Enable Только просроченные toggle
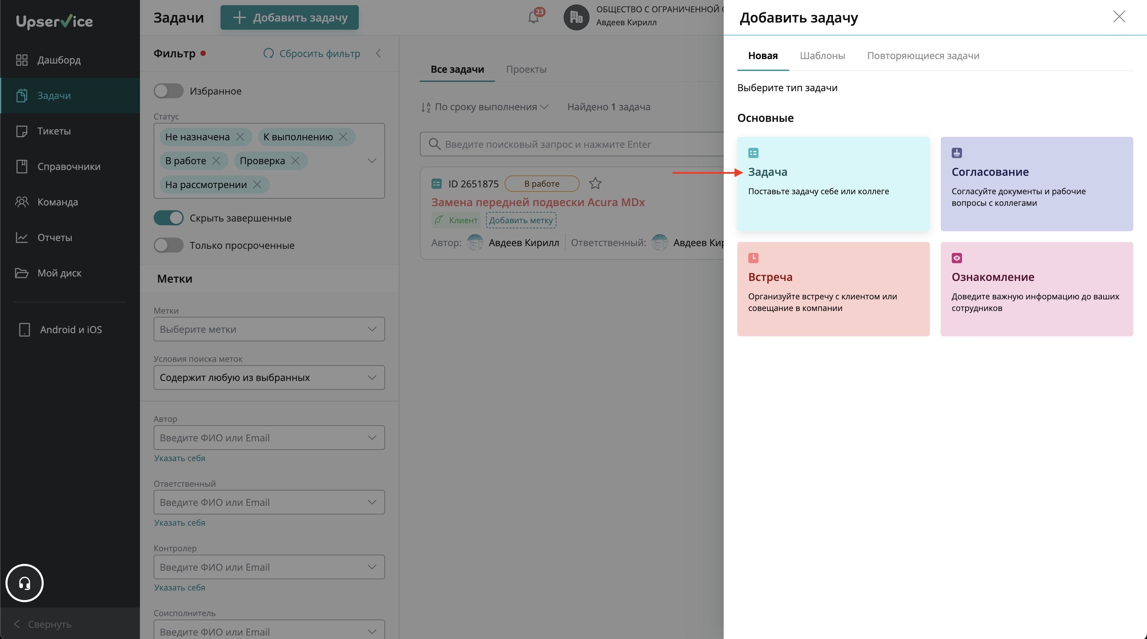 coord(168,245)
